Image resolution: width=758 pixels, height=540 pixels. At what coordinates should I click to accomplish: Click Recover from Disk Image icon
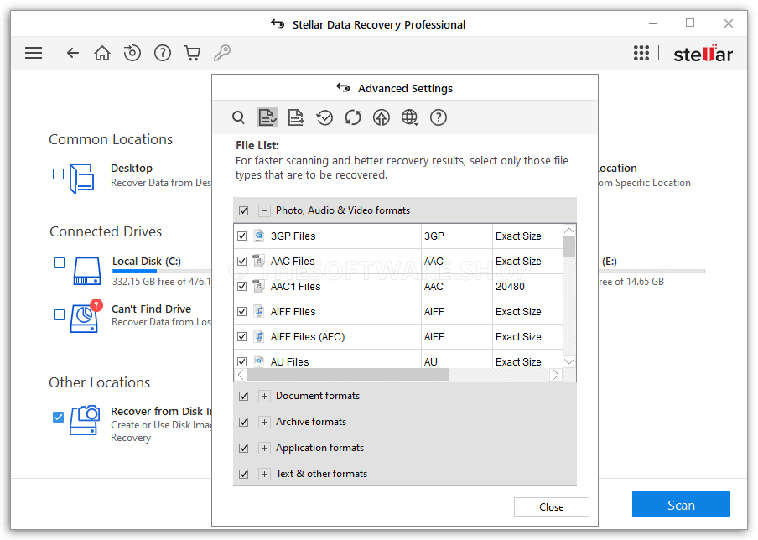click(85, 420)
